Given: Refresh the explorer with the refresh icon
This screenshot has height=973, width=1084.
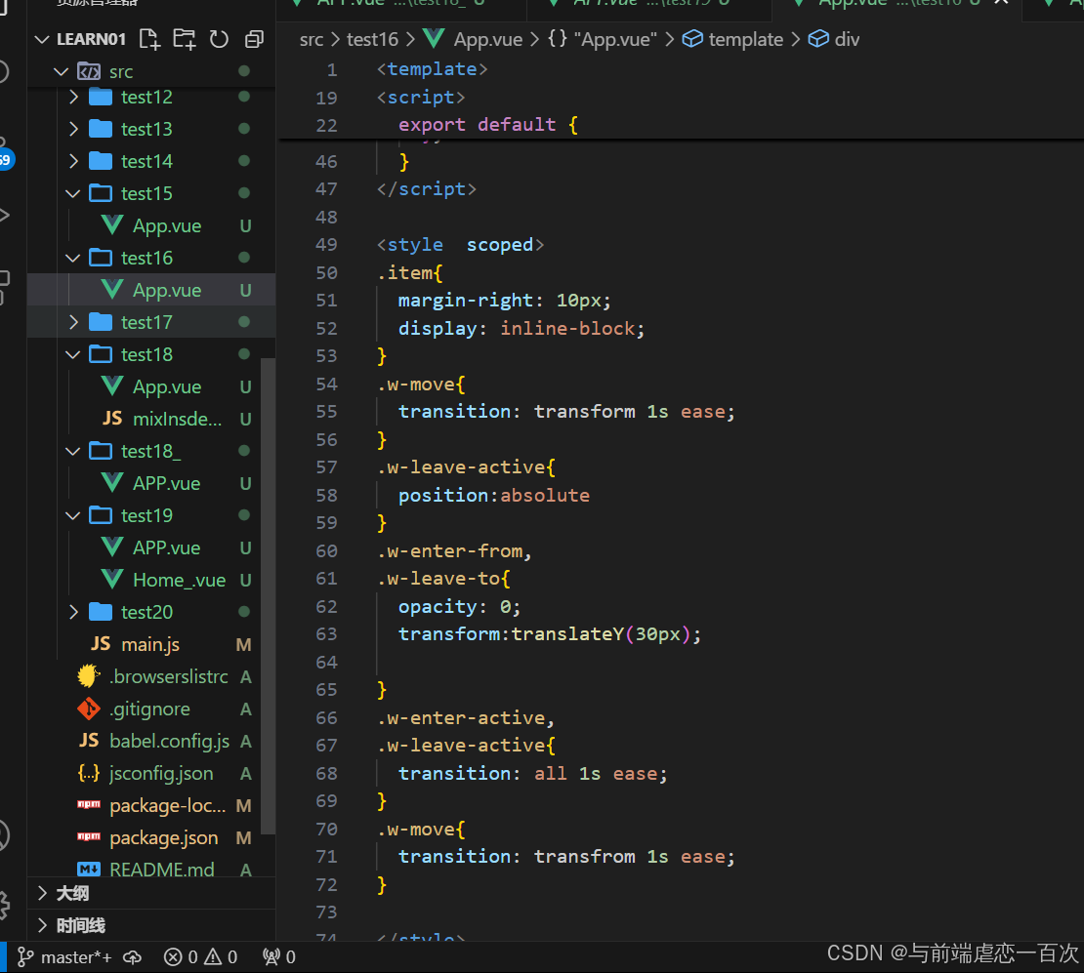Looking at the screenshot, I should [x=219, y=39].
